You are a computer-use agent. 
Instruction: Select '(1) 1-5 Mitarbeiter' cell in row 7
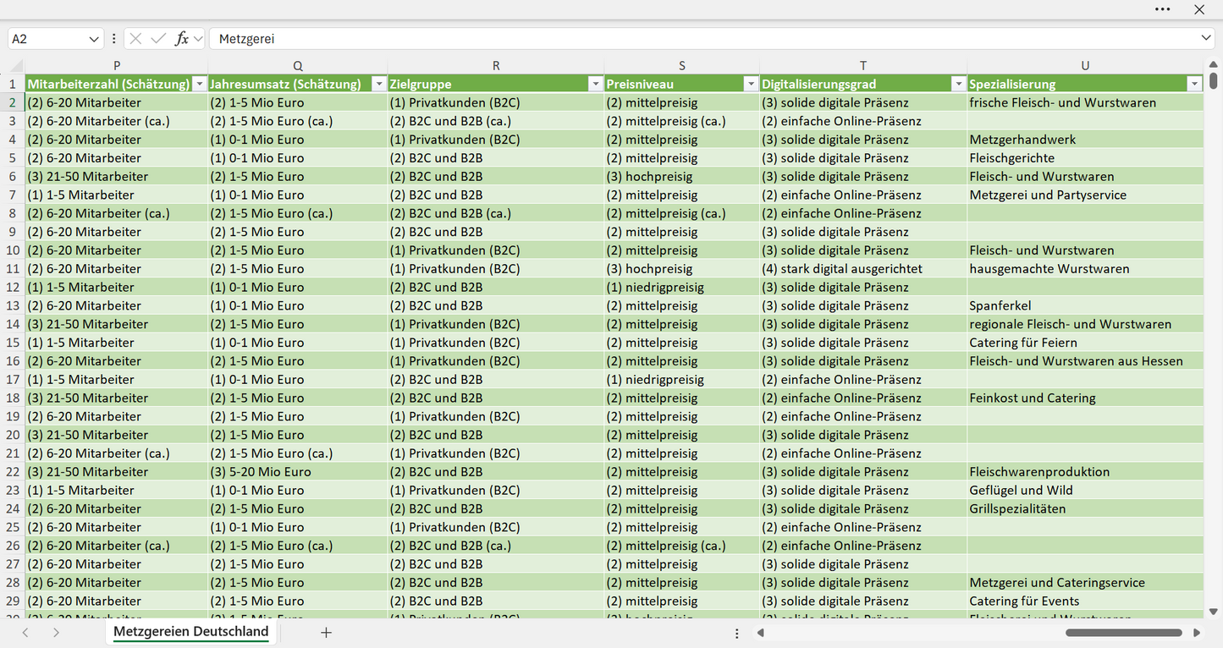coord(117,195)
